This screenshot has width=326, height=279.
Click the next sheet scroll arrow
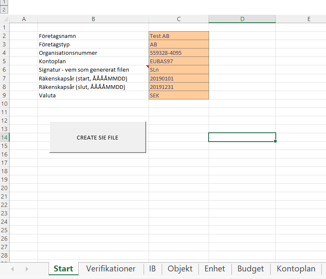(27, 269)
